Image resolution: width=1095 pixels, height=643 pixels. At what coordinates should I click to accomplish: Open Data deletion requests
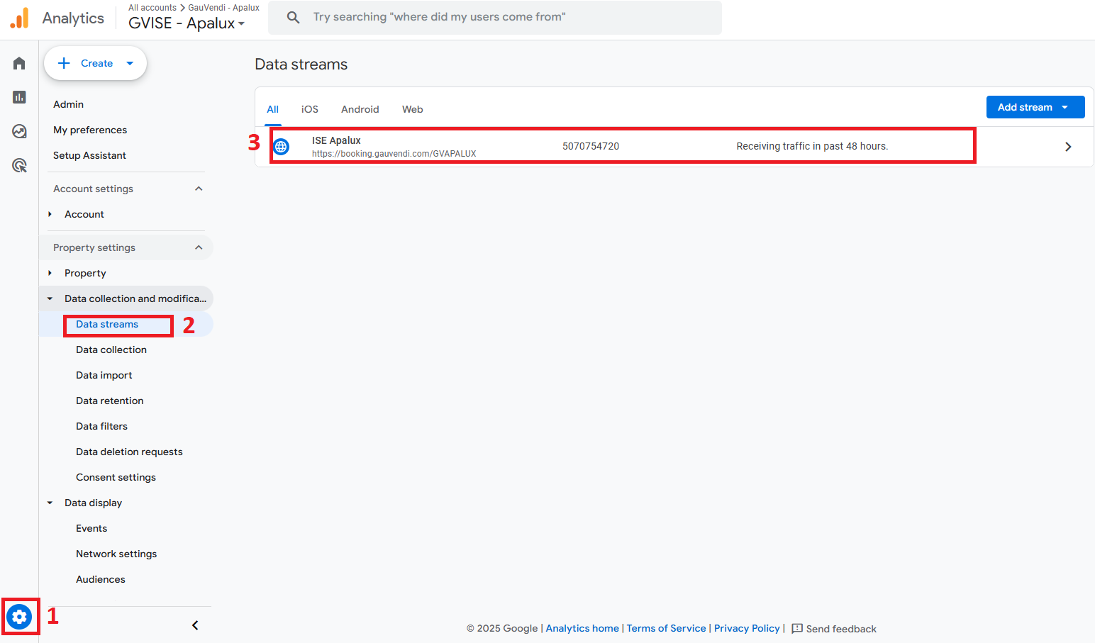129,452
